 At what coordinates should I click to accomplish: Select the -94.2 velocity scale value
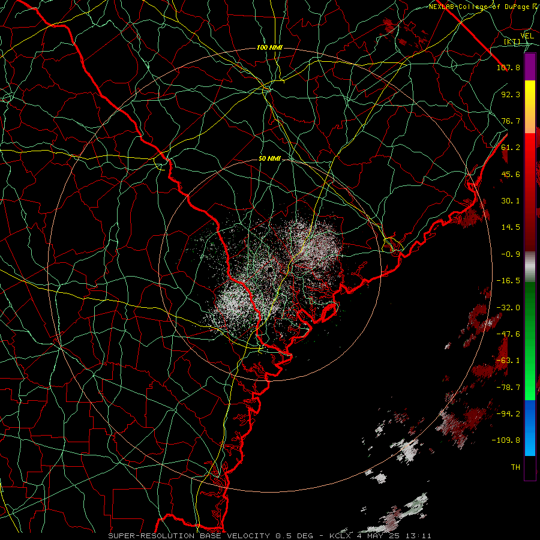[x=508, y=413]
